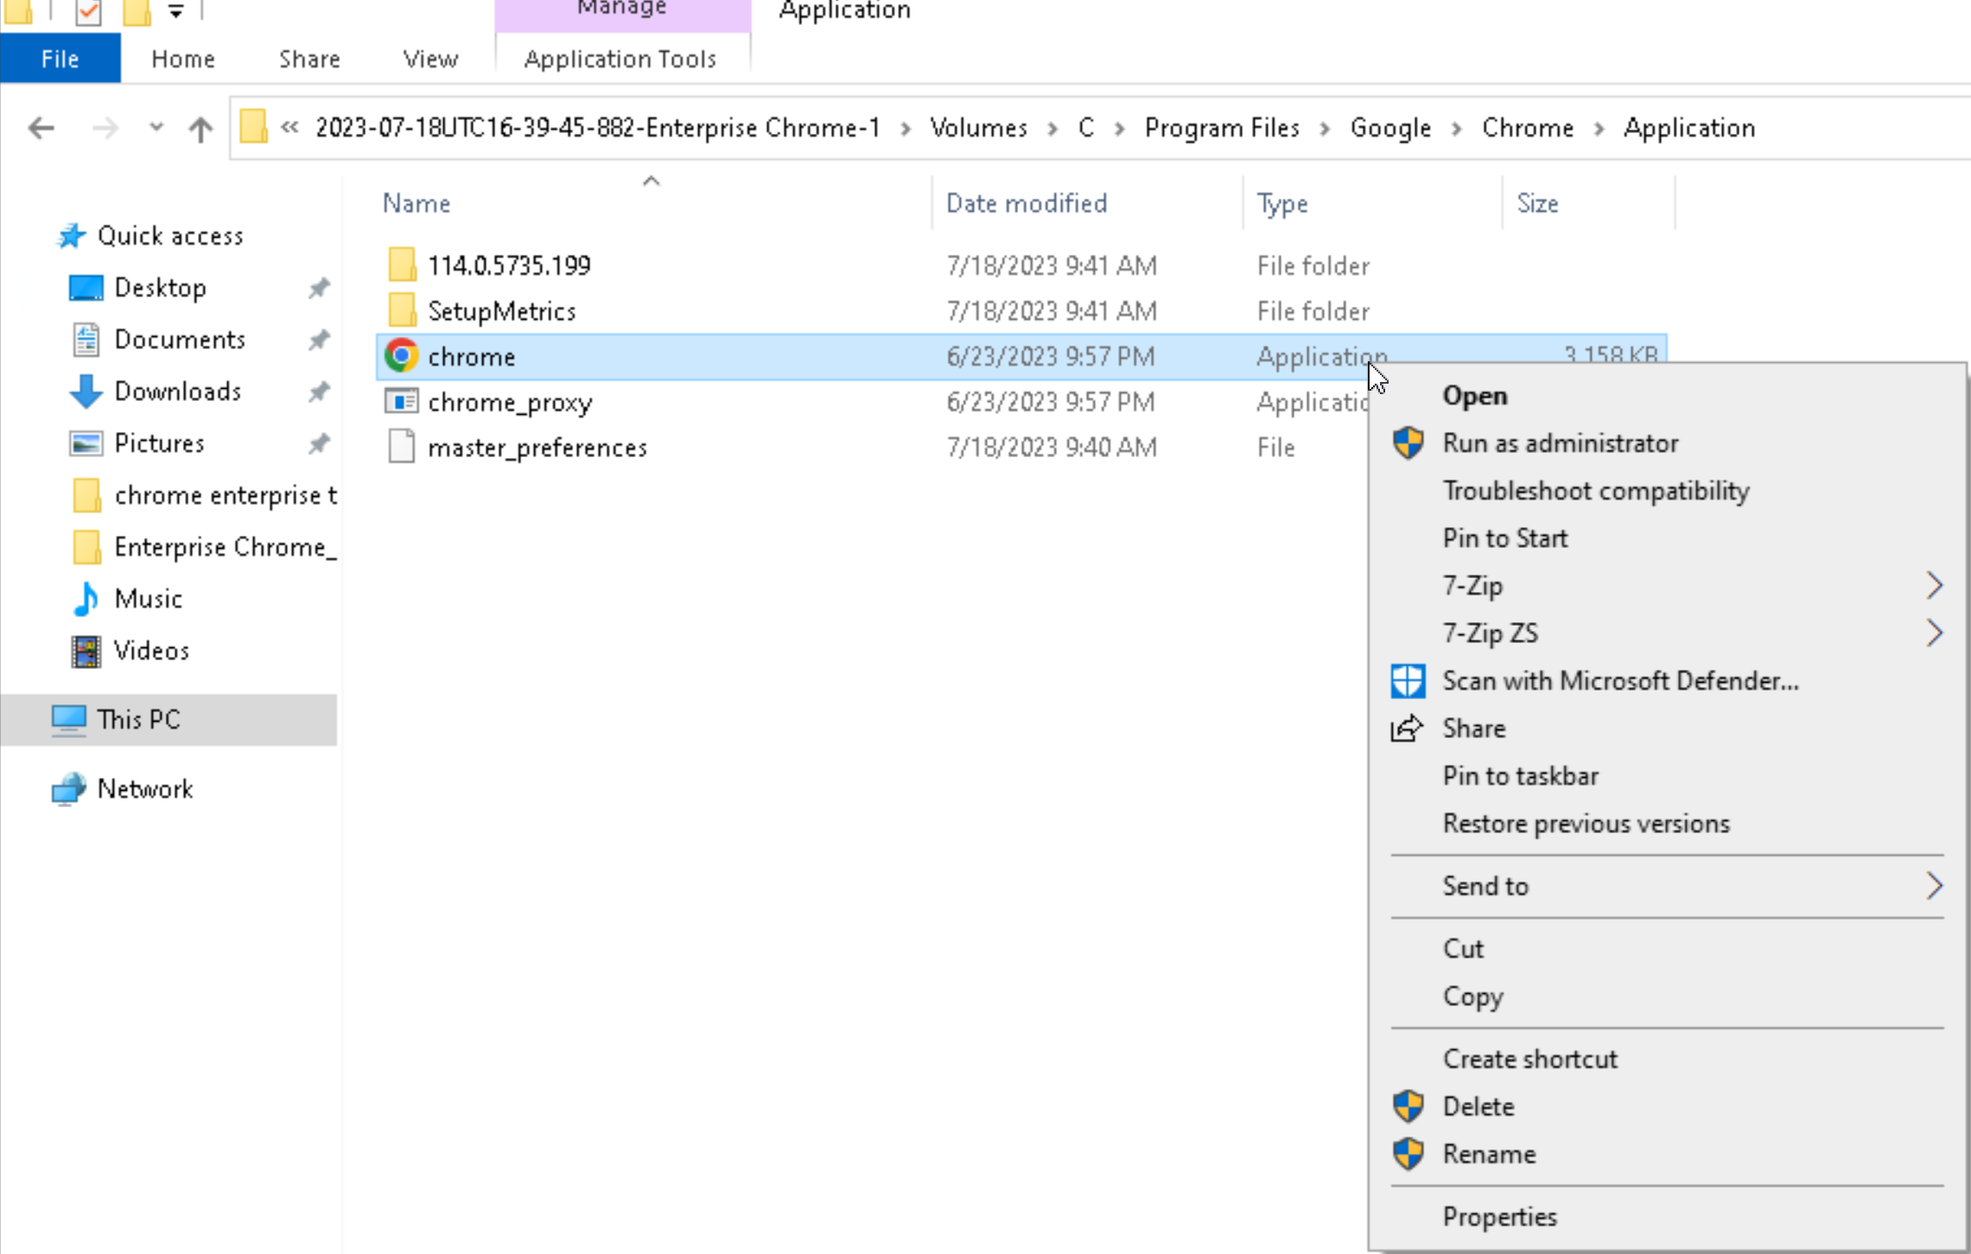Show hidden breadcrumb path chevrons
The image size is (1971, 1254).
289,128
